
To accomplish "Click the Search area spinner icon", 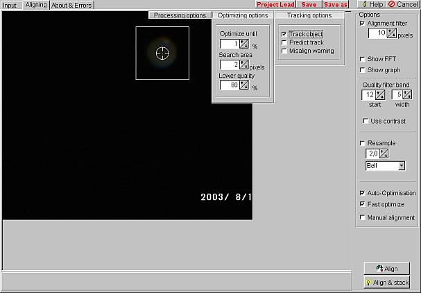I will (244, 65).
